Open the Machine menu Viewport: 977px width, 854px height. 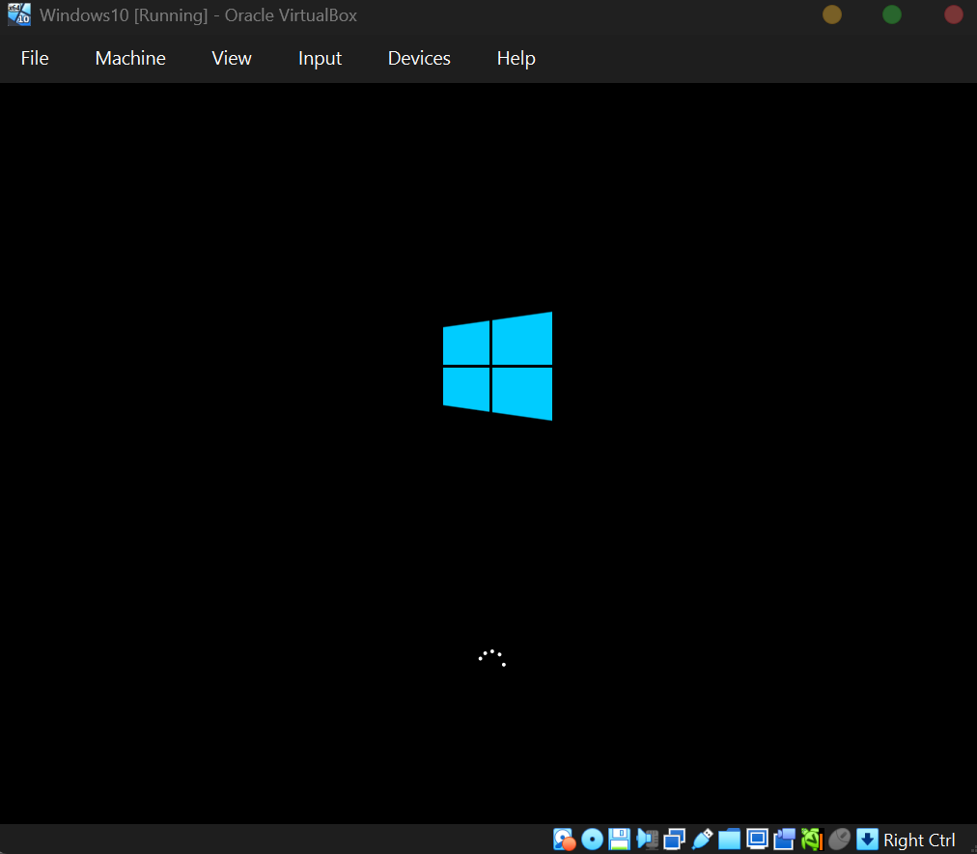coord(130,58)
